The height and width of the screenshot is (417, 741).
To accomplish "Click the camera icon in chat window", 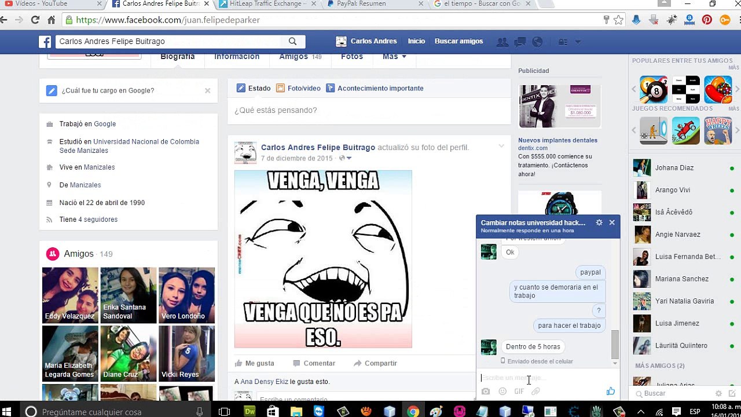I will click(486, 392).
